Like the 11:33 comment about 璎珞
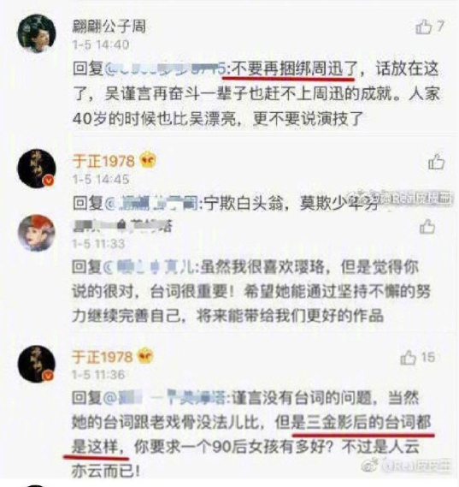The image size is (459, 487). click(427, 227)
